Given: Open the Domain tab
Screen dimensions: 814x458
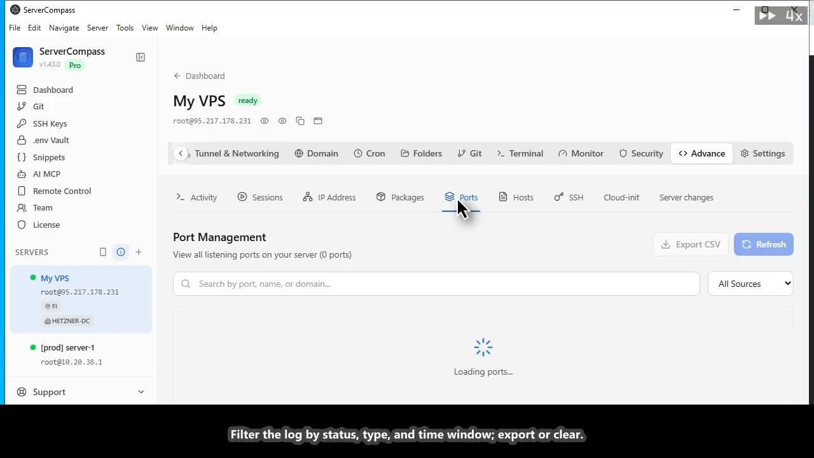Looking at the screenshot, I should click(x=316, y=153).
